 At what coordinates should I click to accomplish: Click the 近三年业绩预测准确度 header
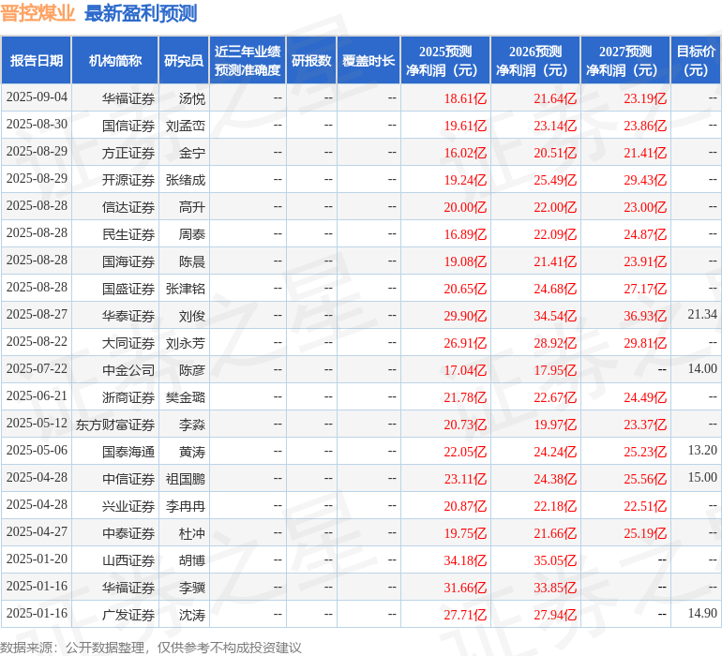point(248,60)
